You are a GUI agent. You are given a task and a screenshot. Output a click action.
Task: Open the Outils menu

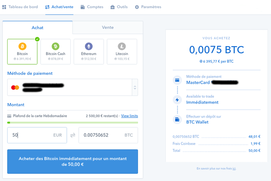click(119, 7)
